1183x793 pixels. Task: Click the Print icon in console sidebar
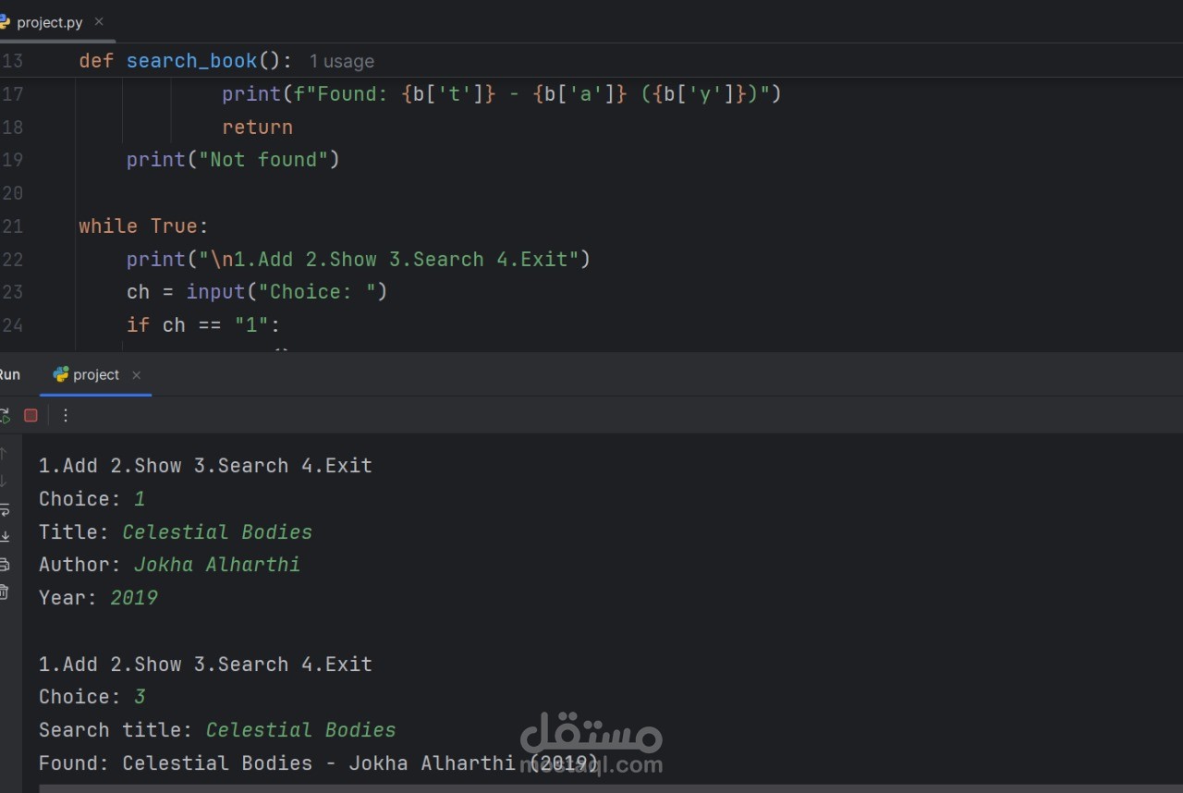click(x=4, y=564)
